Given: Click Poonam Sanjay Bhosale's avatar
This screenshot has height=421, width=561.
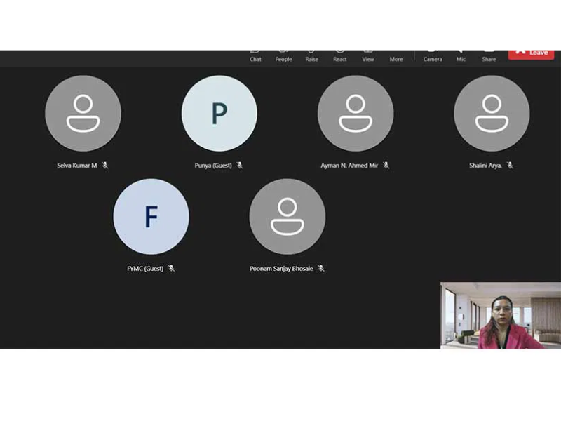Looking at the screenshot, I should click(x=288, y=217).
